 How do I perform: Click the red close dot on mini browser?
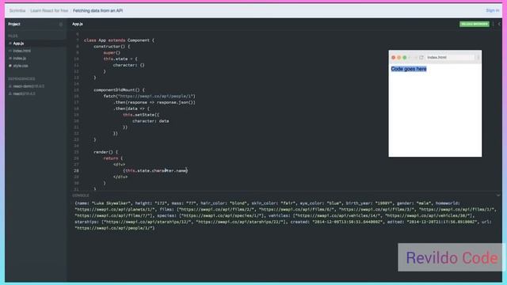point(394,58)
